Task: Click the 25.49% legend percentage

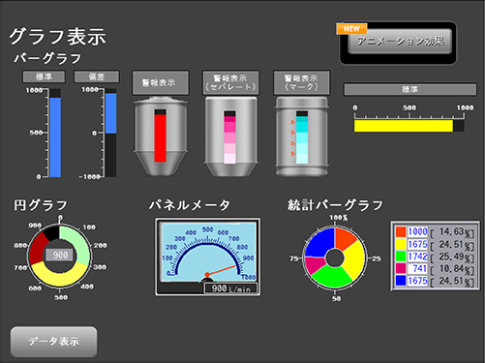Action: [x=451, y=257]
